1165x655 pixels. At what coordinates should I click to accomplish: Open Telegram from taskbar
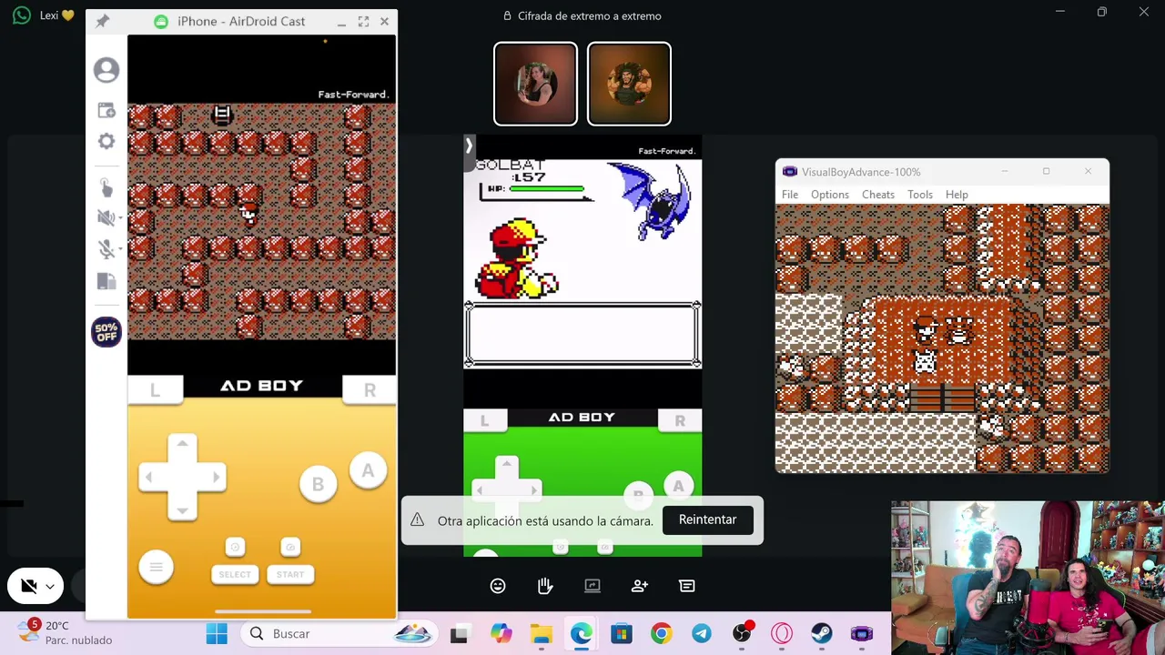[701, 634]
